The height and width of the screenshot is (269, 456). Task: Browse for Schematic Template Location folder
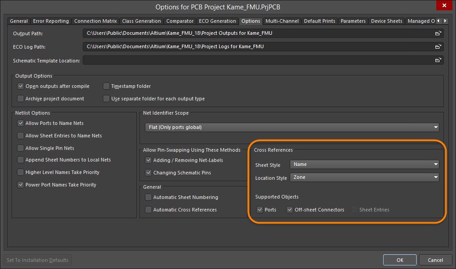pos(439,60)
